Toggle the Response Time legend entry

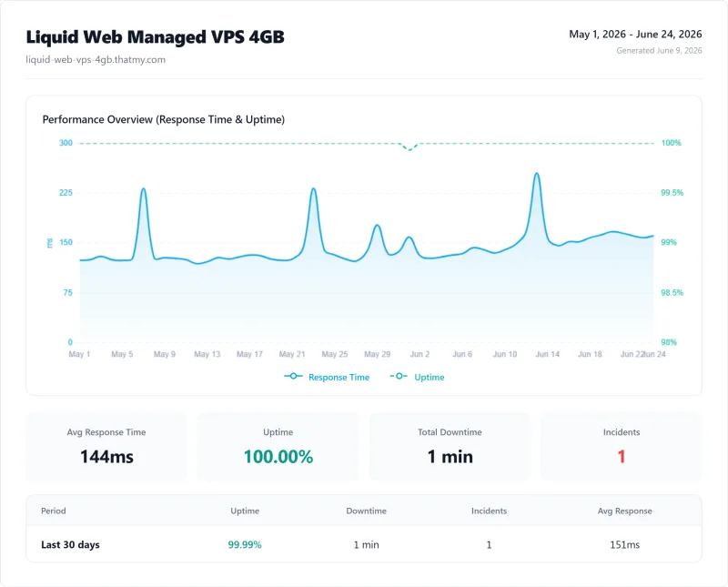click(327, 377)
